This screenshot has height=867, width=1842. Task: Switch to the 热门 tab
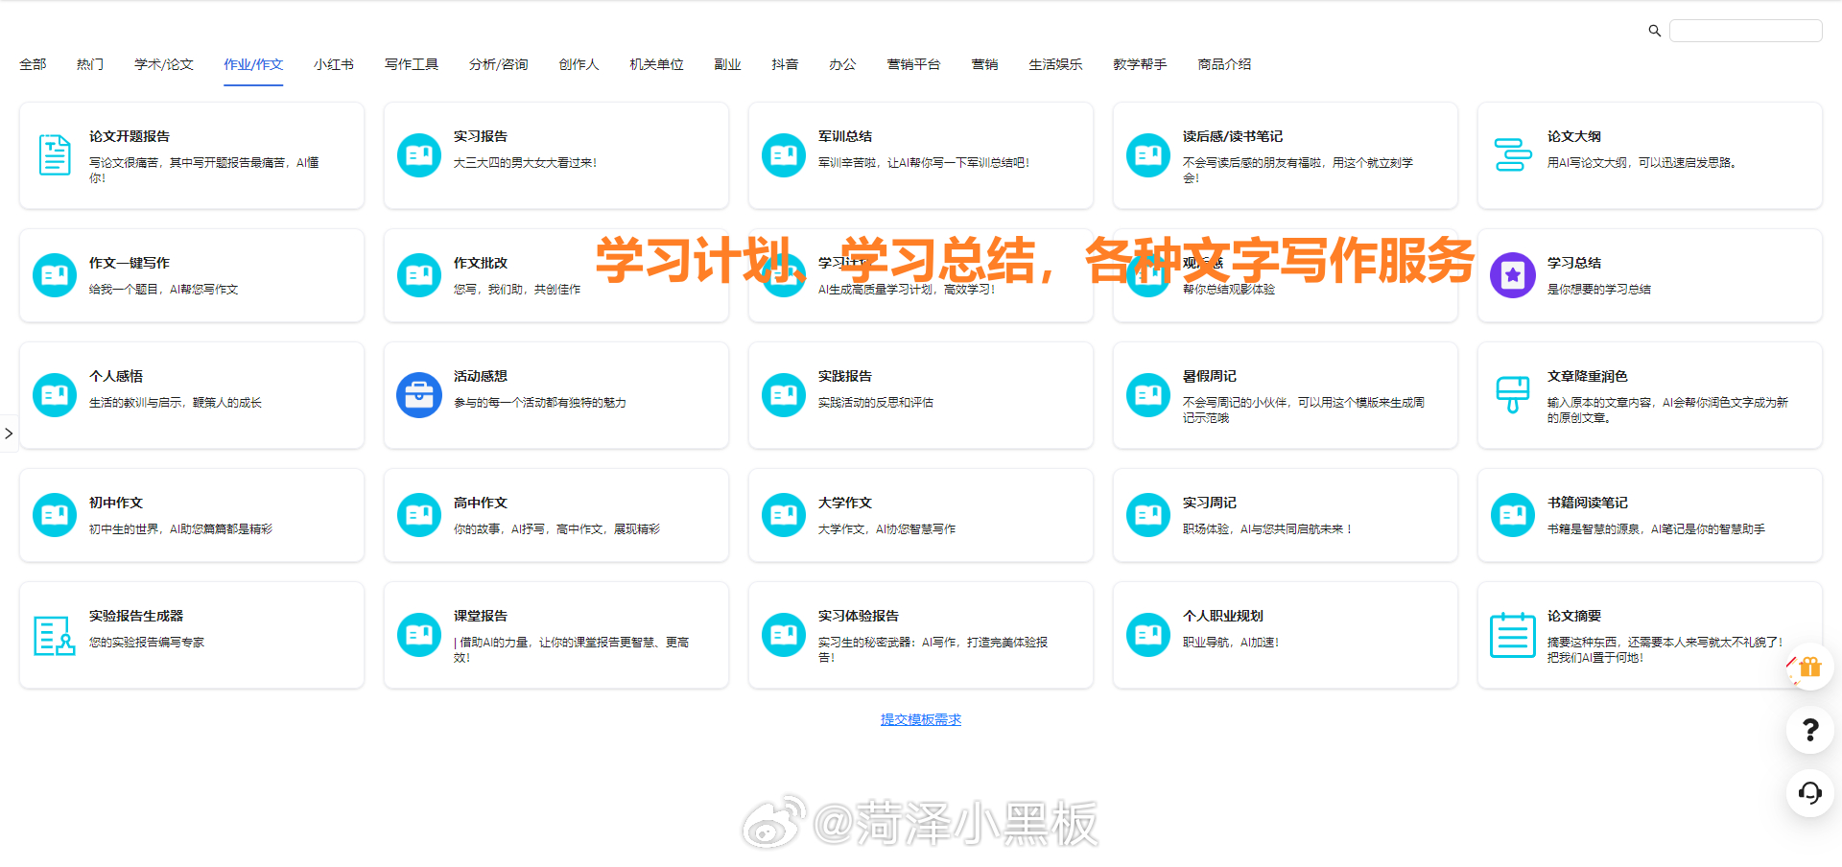[x=90, y=64]
